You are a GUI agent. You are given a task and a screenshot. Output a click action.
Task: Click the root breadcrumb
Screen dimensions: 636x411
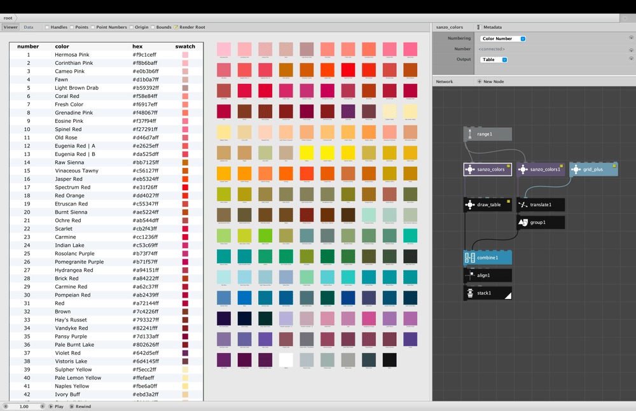[x=8, y=18]
